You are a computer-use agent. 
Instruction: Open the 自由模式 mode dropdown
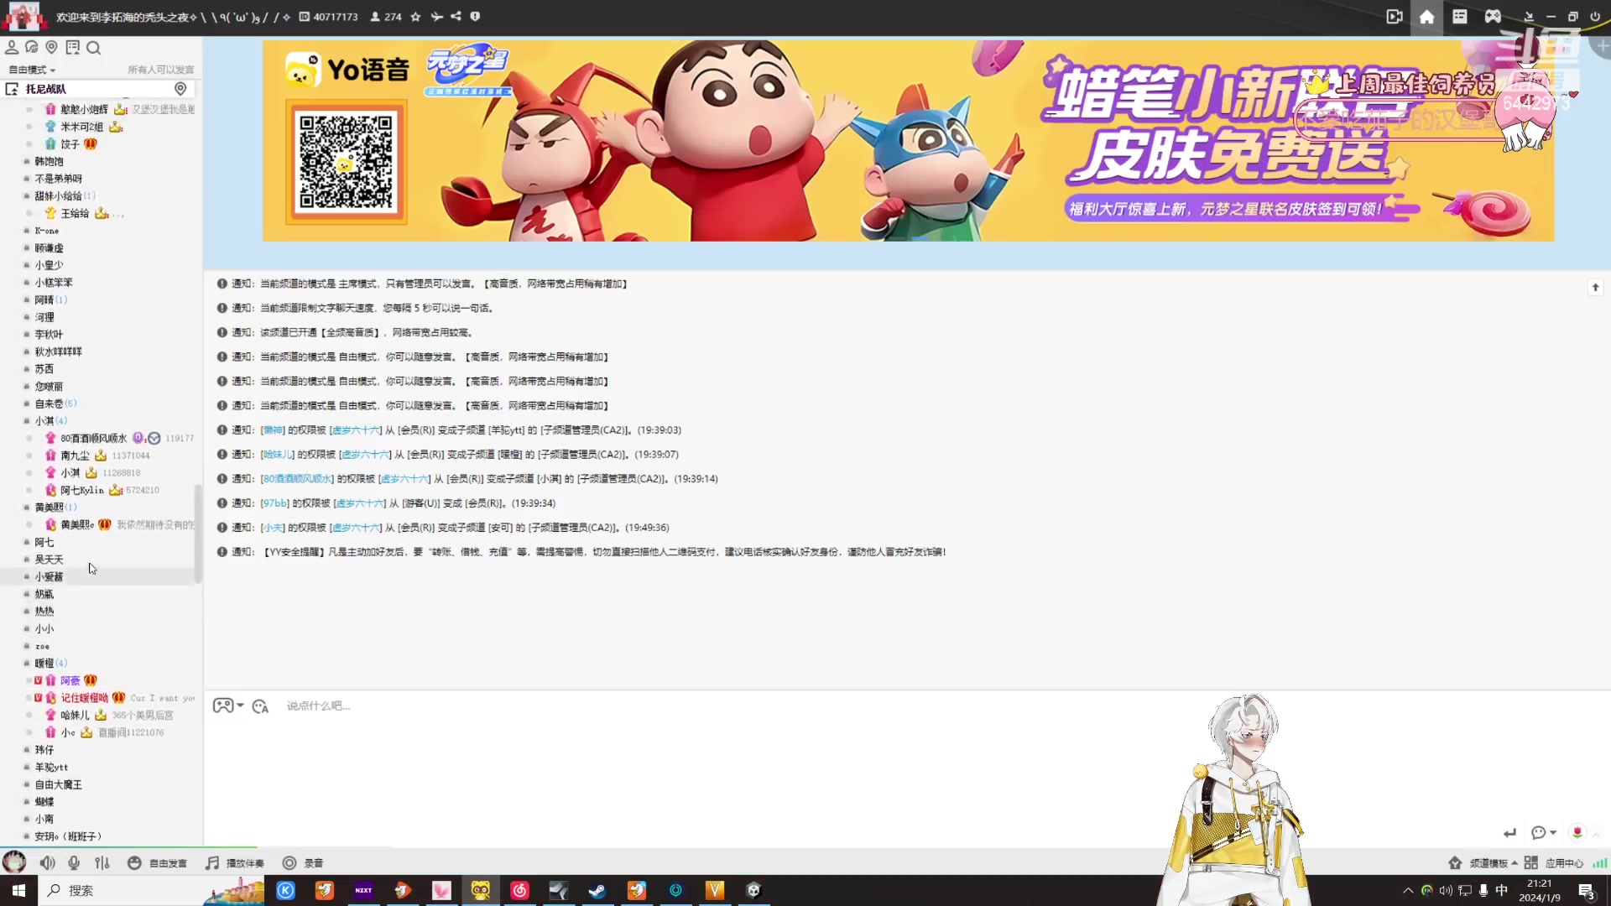pyautogui.click(x=32, y=70)
